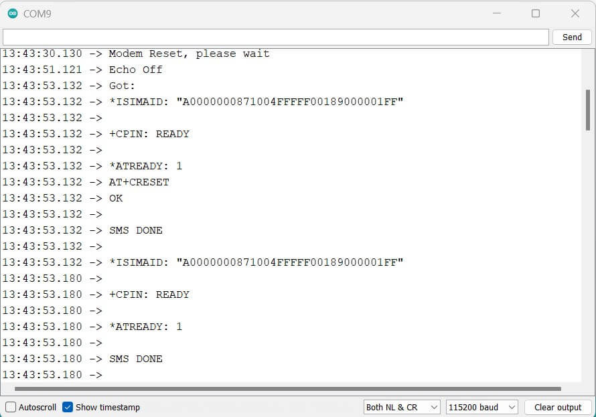Click the COM9 window title text
The width and height of the screenshot is (596, 417).
click(x=38, y=13)
